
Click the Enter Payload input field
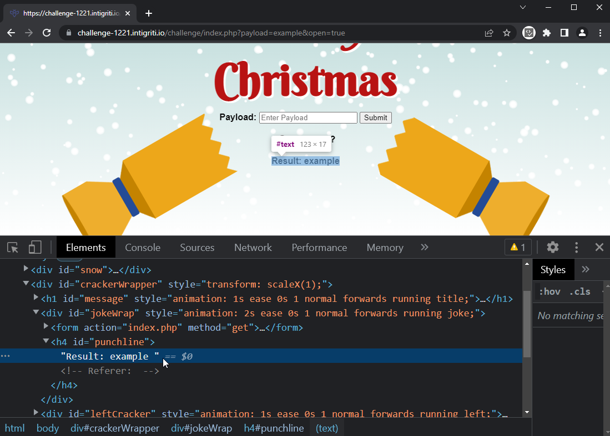point(308,117)
